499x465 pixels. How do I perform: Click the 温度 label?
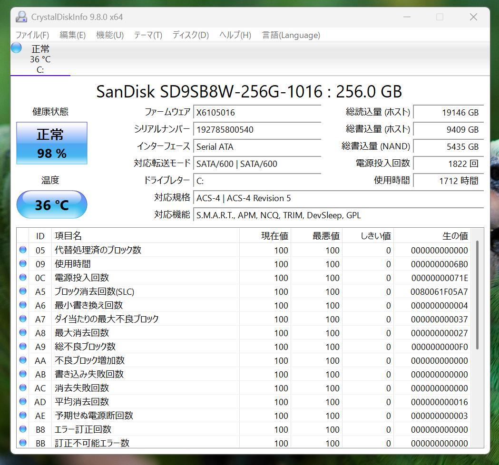coord(50,180)
